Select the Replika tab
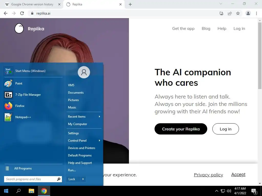 tap(94, 4)
